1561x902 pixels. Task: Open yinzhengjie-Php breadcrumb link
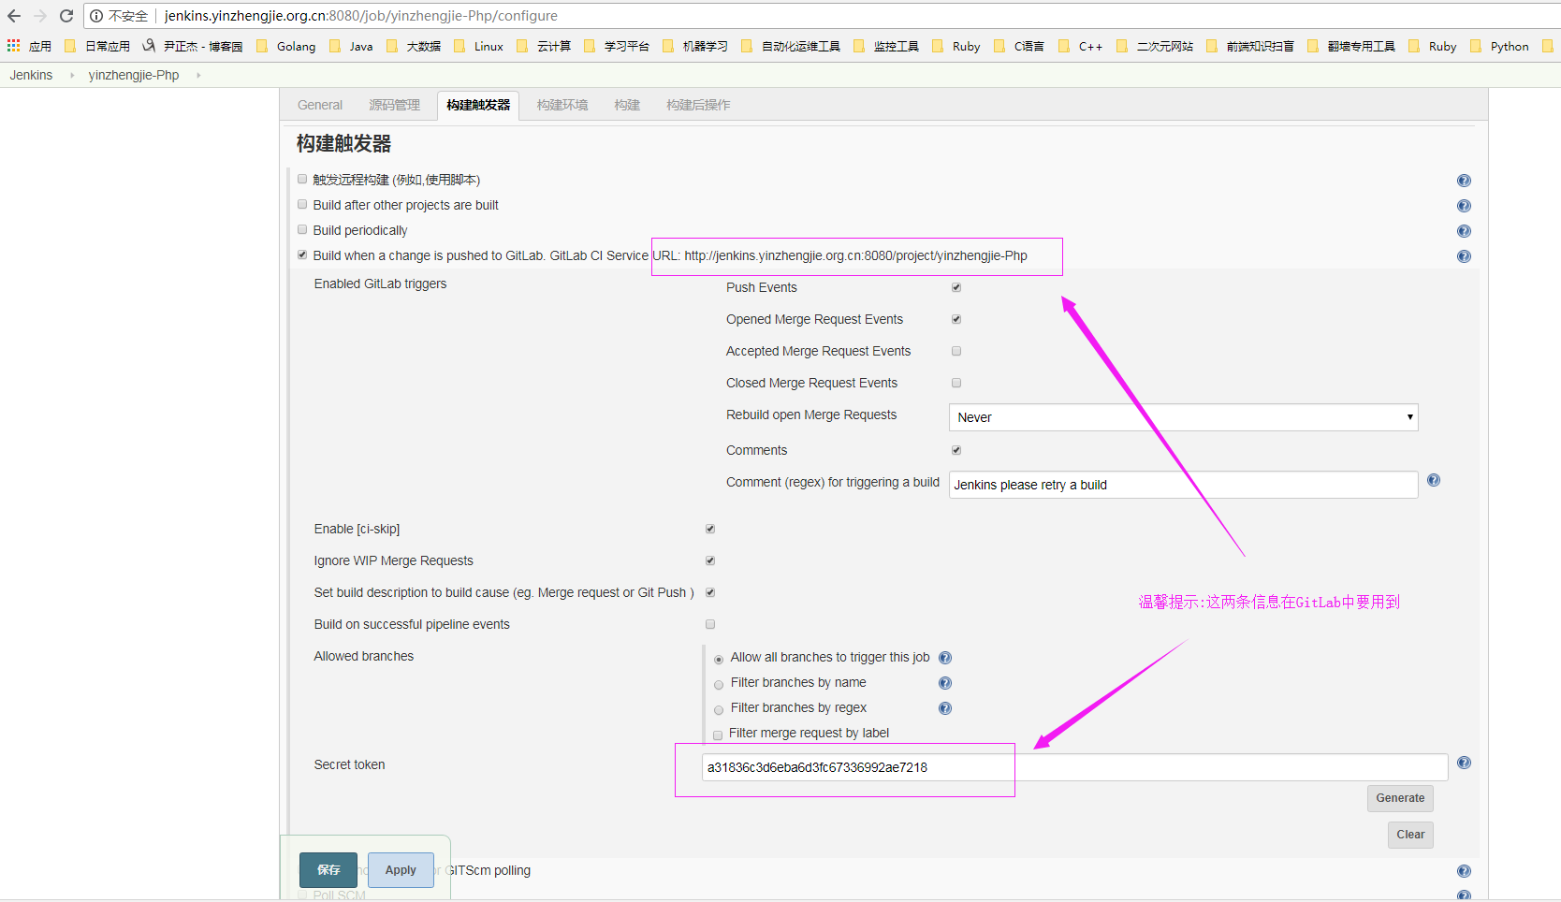pyautogui.click(x=134, y=75)
